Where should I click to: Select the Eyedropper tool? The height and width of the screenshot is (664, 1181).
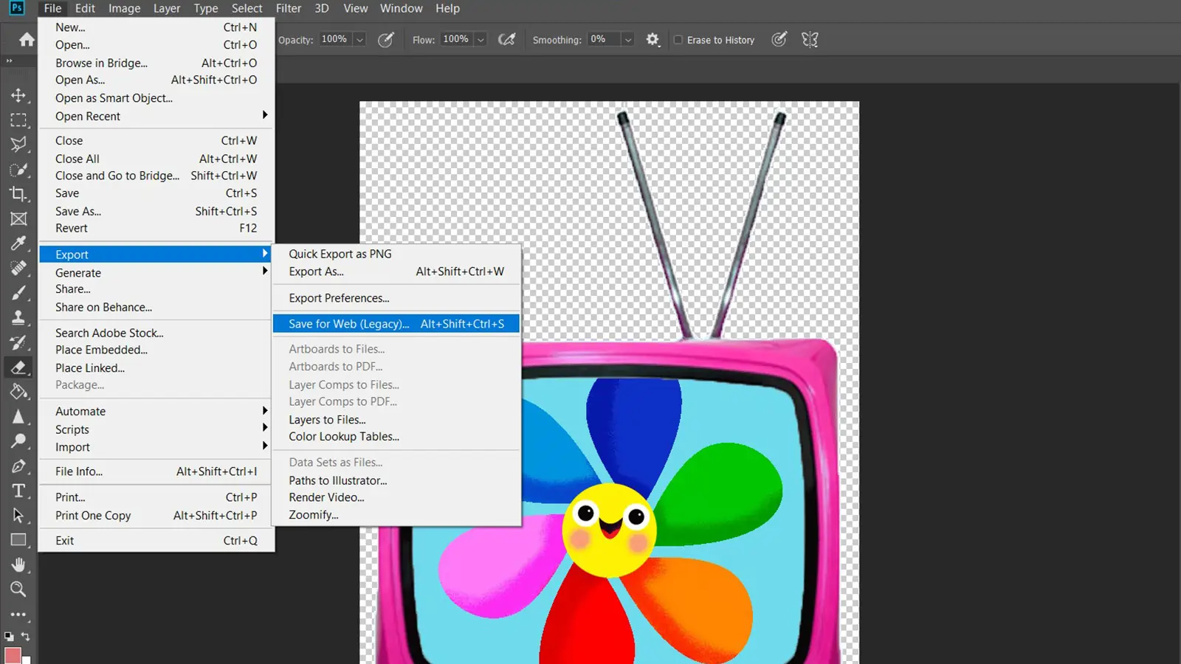(x=18, y=243)
